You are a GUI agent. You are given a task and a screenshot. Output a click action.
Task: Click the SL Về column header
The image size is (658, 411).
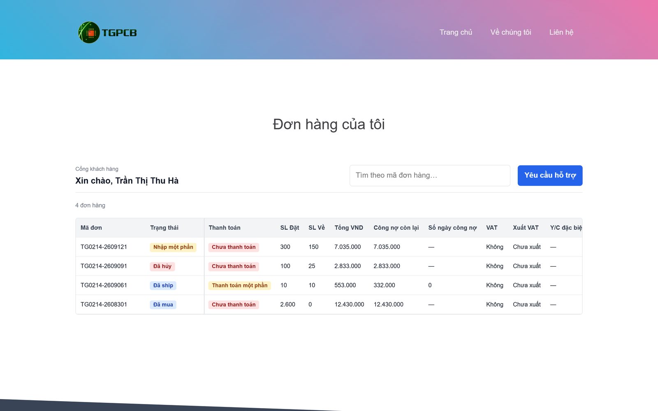coord(317,228)
